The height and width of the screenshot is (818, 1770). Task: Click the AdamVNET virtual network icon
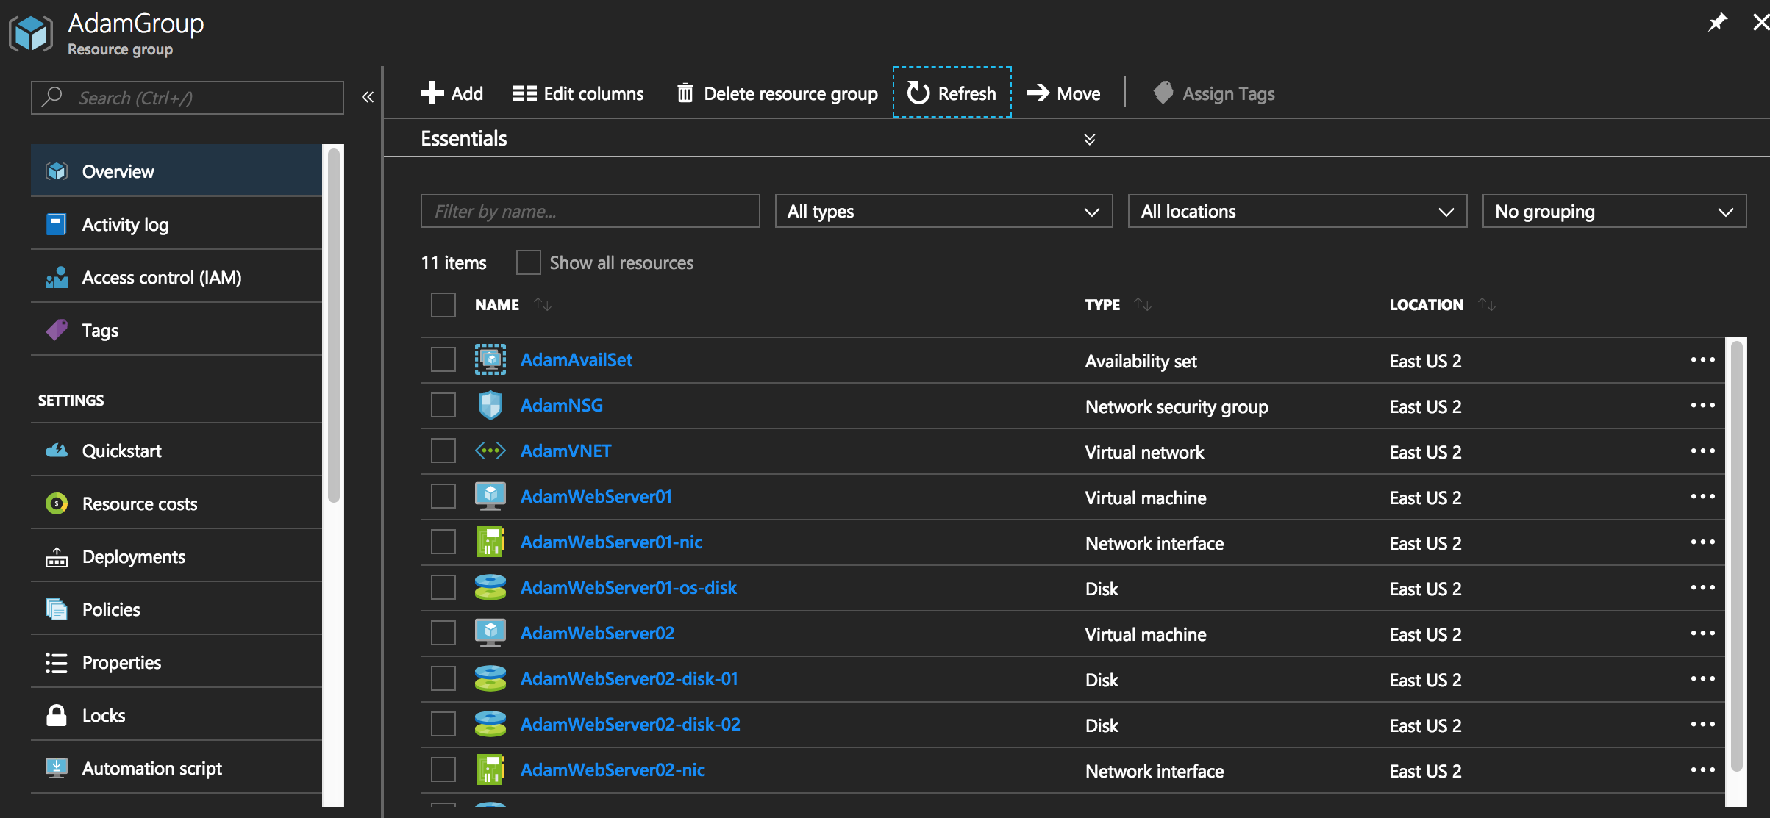(490, 451)
